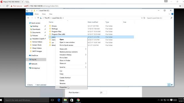
Task: Click the Explorer back arrow
Action: click(x=28, y=18)
